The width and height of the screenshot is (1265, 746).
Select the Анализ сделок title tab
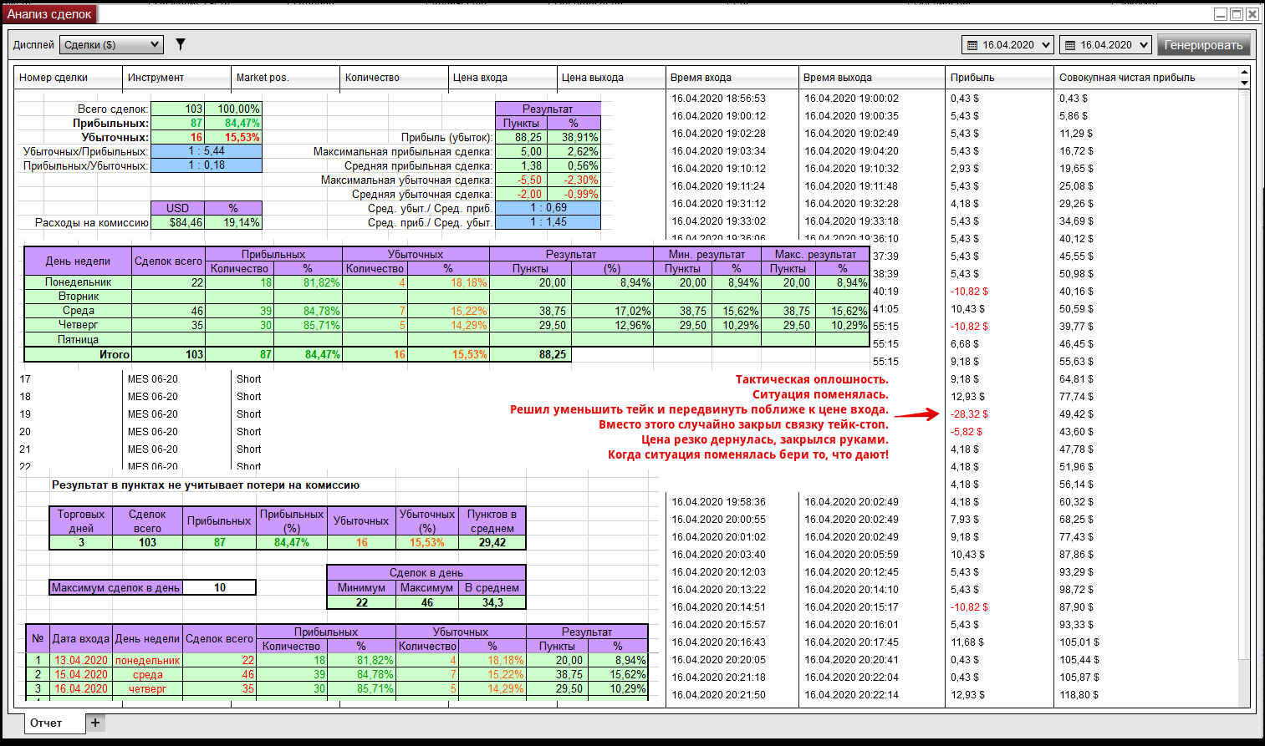tap(50, 14)
